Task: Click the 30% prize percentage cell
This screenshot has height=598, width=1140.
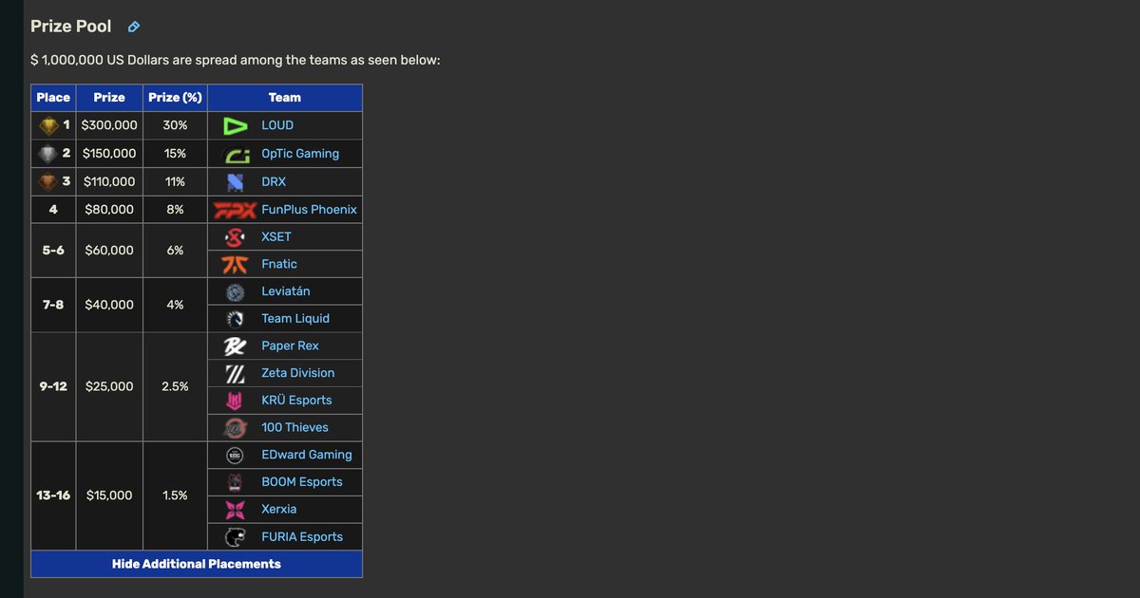Action: pos(175,125)
